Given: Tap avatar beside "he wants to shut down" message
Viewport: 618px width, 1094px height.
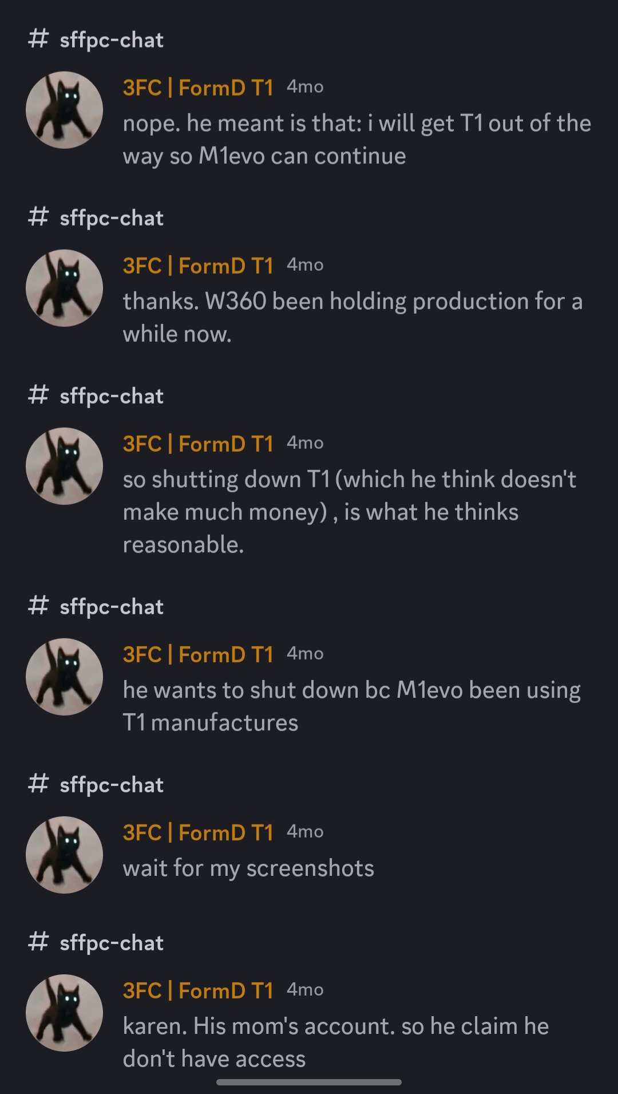Looking at the screenshot, I should pos(64,677).
